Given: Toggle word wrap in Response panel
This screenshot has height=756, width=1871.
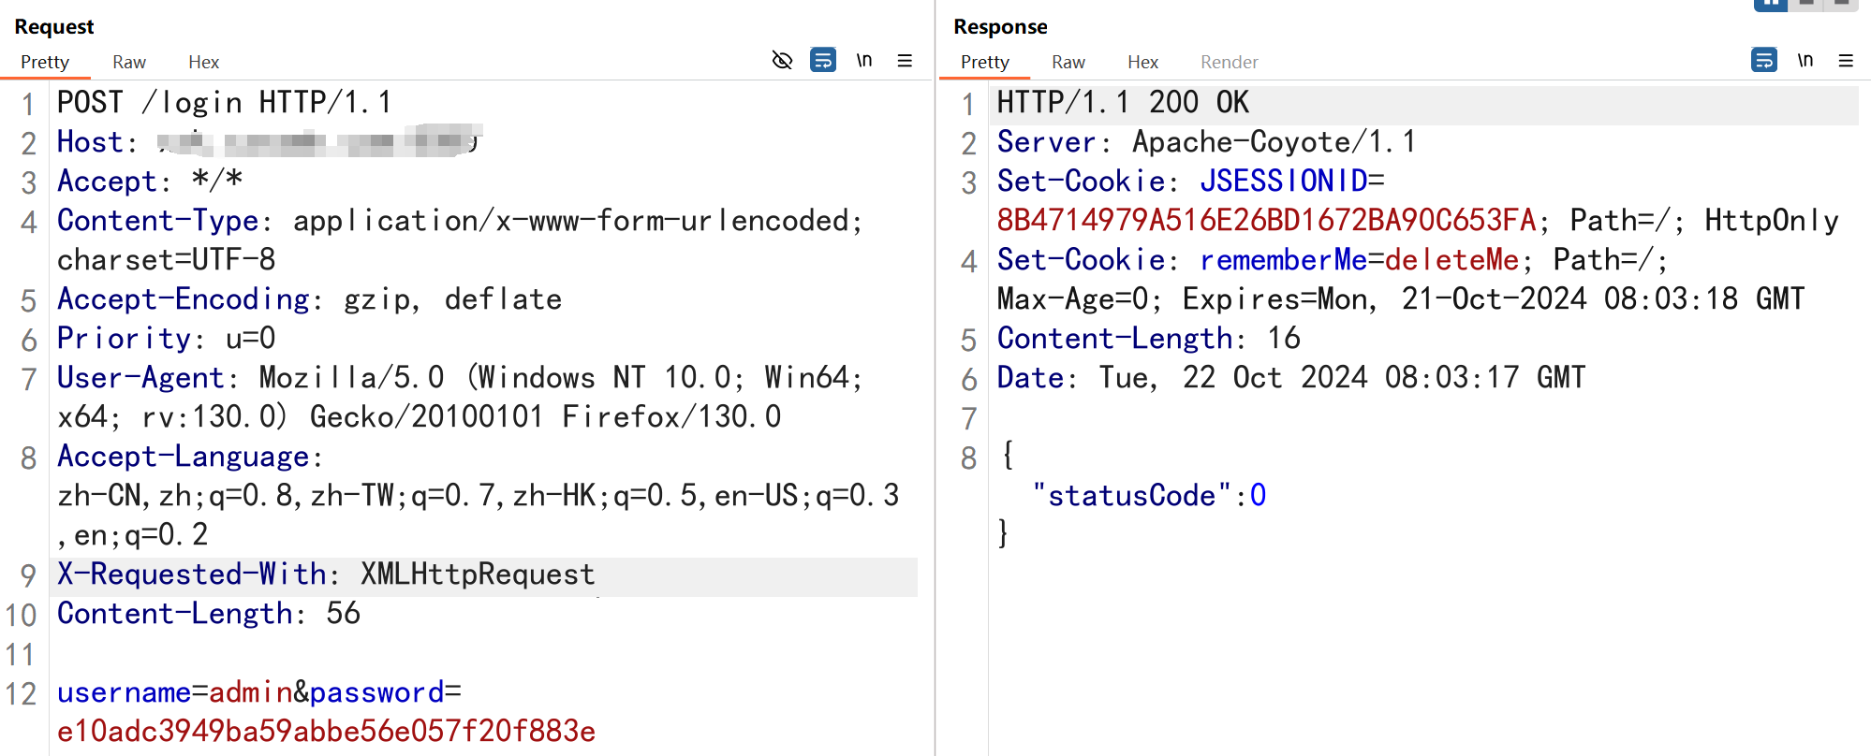Looking at the screenshot, I should coord(1763,61).
